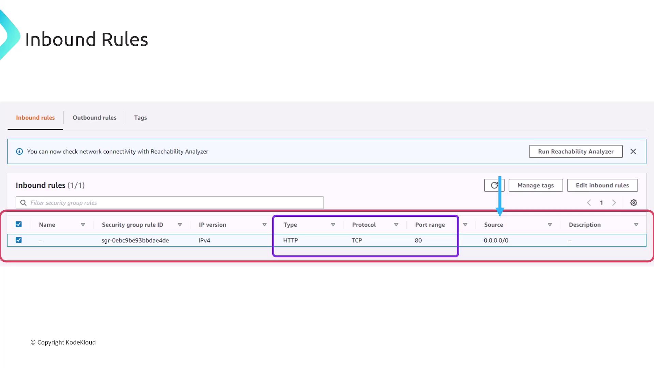Toggle the select-all rules header checkbox
654x368 pixels.
(19, 224)
